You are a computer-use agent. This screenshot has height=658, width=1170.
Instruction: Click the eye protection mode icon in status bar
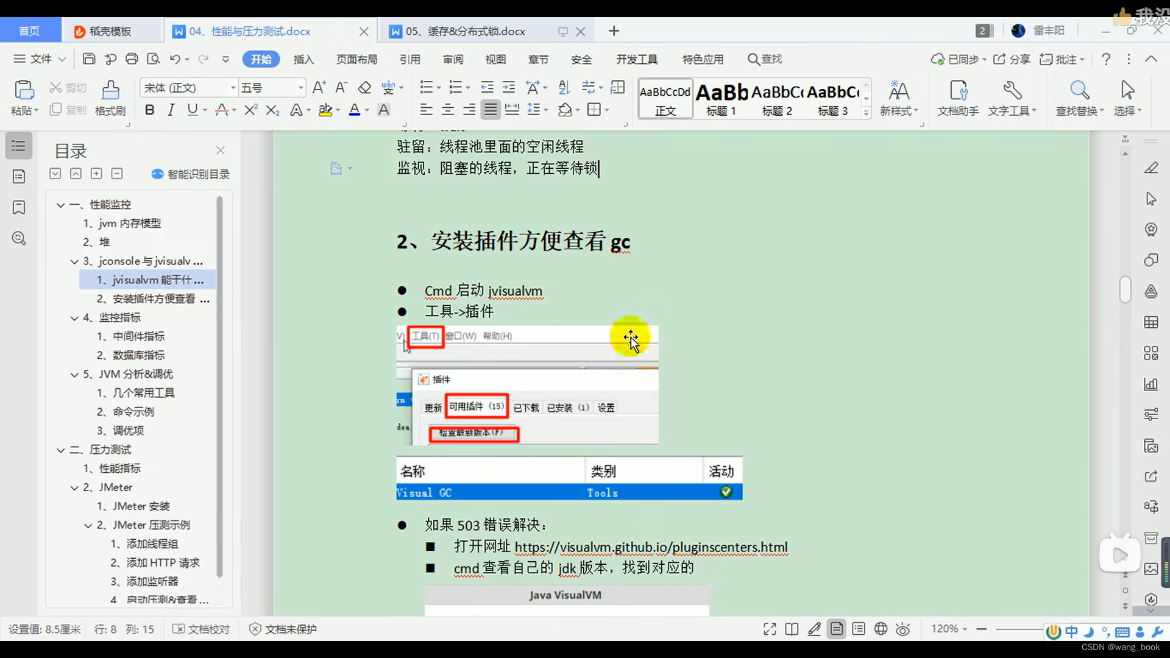tap(903, 629)
